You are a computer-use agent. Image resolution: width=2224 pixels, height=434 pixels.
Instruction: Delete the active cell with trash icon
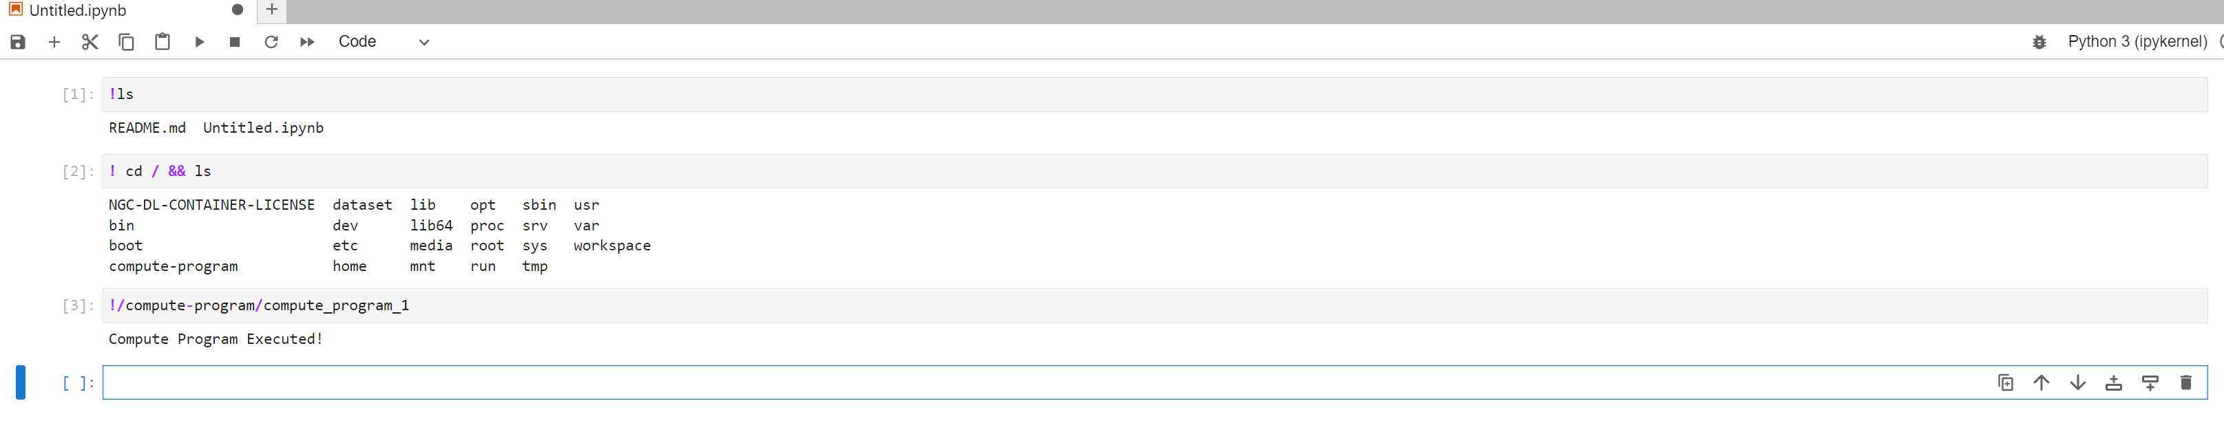[x=2186, y=382]
